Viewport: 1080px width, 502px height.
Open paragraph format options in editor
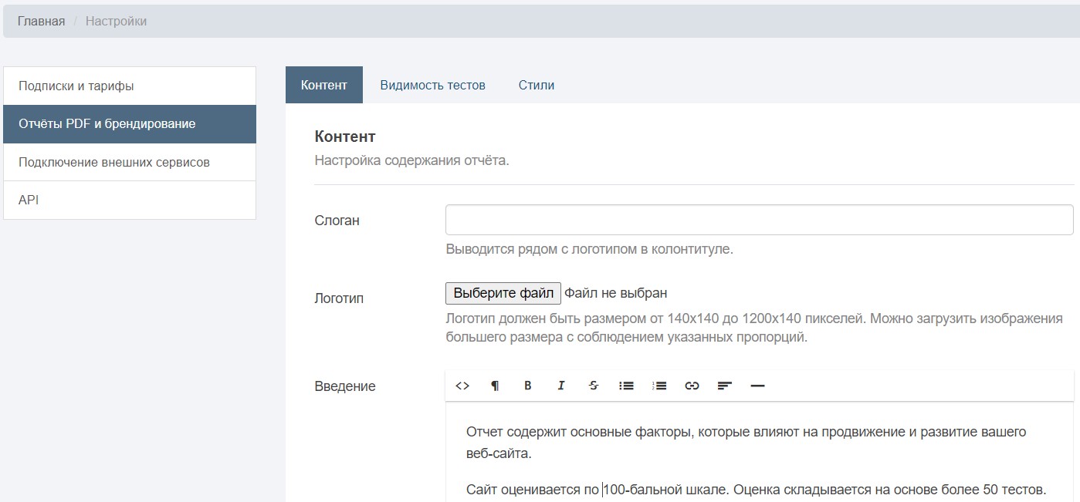[x=495, y=386]
